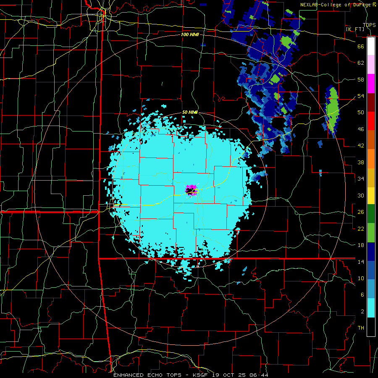Click the "42" legend value

361,146
